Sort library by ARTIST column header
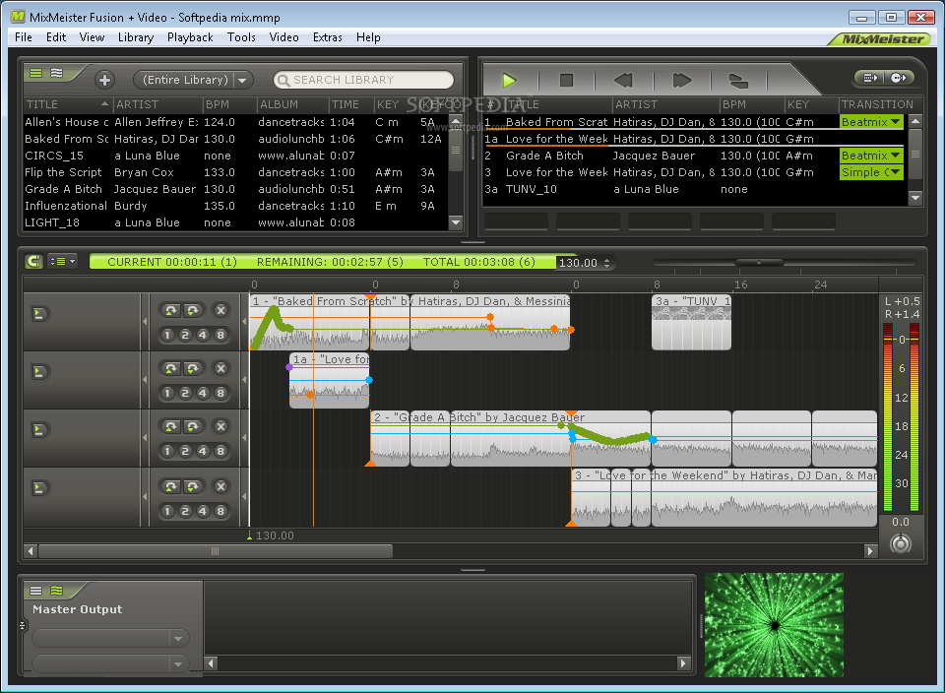 click(157, 104)
